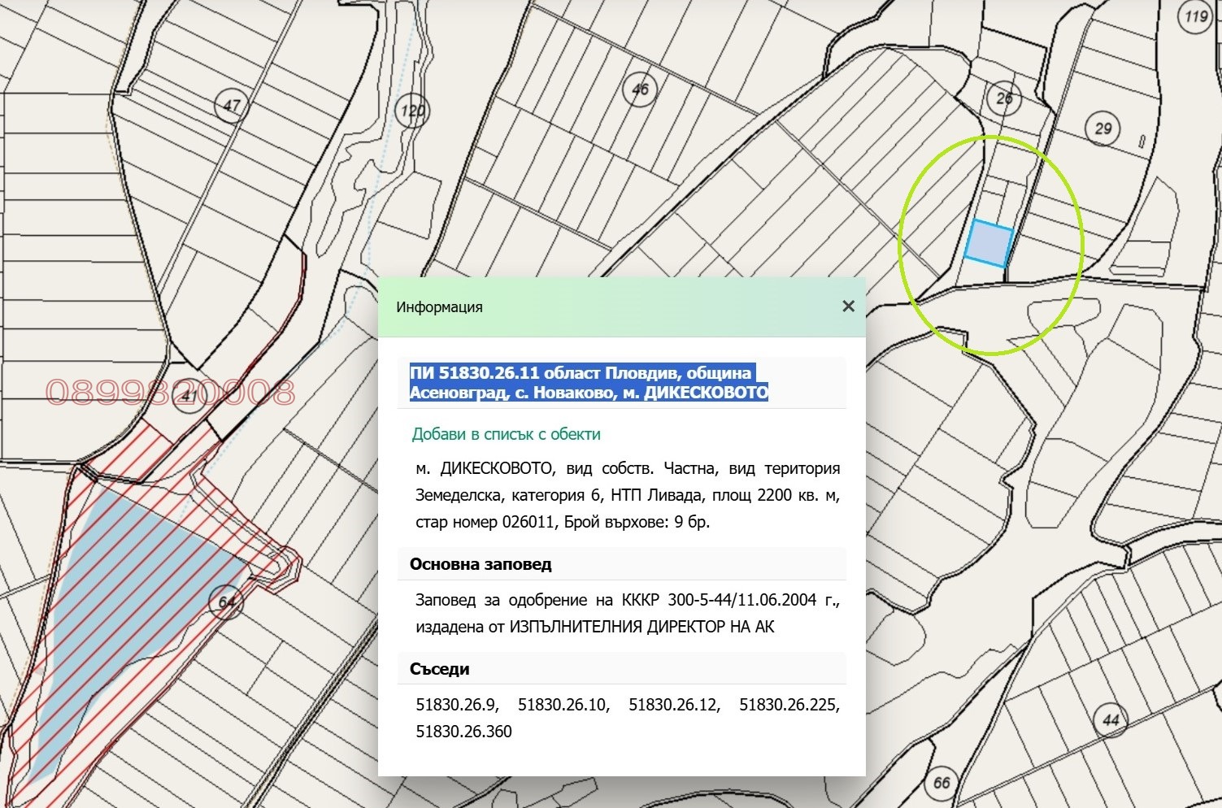Screen dimensions: 1222x808
Task: Click map block label 120
Action: pos(412,111)
